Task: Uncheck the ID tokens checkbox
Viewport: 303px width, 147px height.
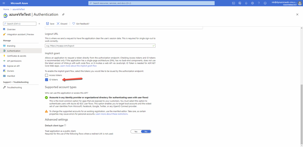Action: (x=46, y=80)
